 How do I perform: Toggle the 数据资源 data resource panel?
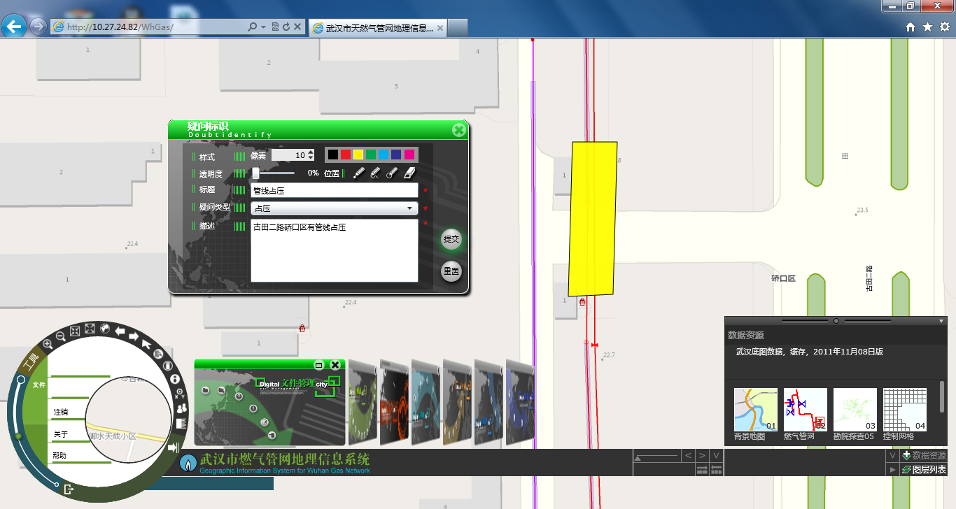(923, 455)
